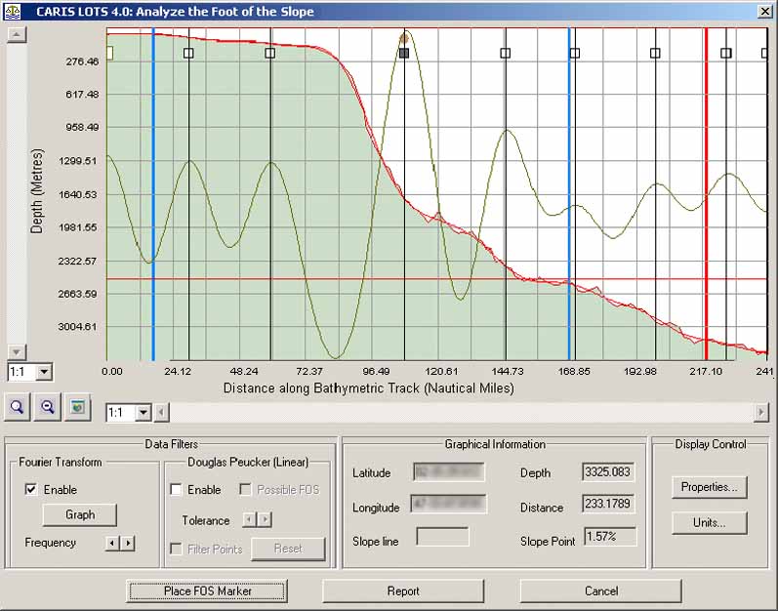The height and width of the screenshot is (611, 778).
Task: Click the Distance value field 233.1789
Action: [x=608, y=504]
